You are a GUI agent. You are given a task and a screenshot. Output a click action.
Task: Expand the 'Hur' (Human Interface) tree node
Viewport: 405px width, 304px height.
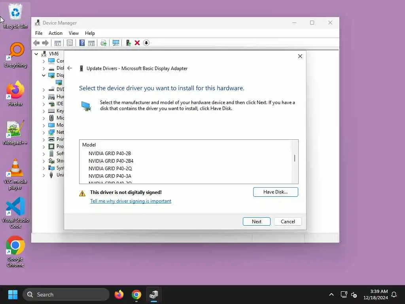click(x=44, y=97)
